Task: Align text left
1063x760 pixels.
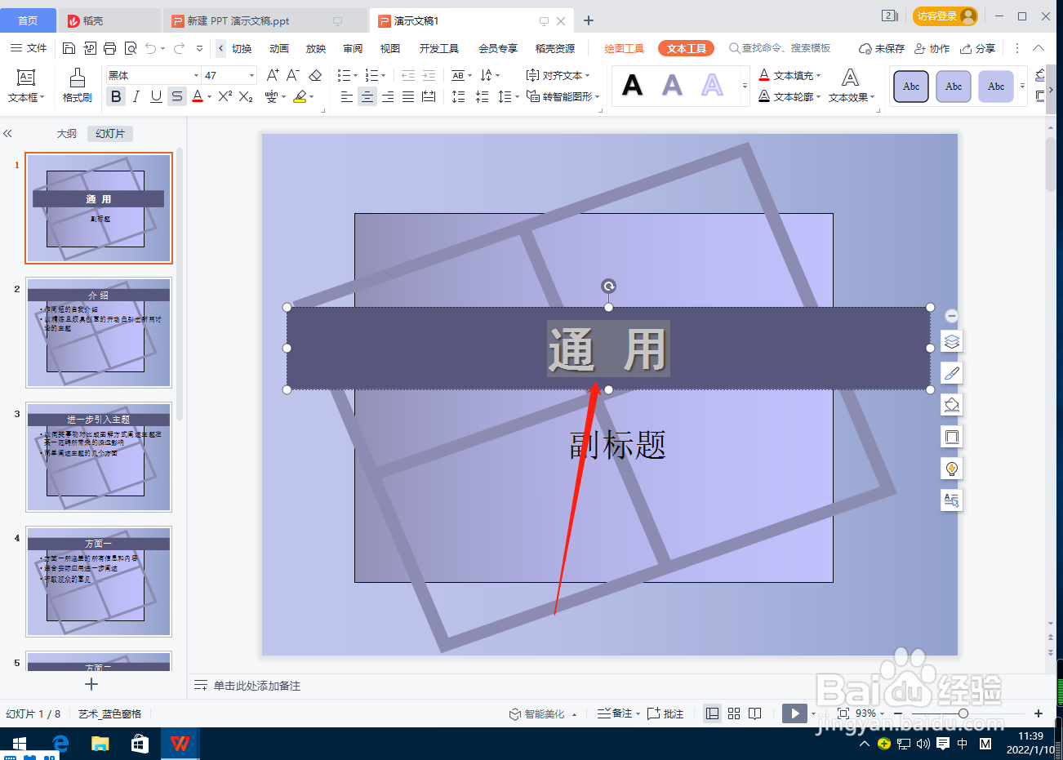Action: pos(347,96)
